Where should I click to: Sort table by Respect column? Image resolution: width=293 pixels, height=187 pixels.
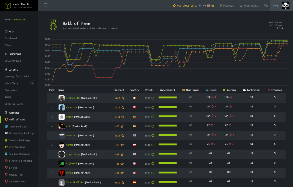pos(119,90)
